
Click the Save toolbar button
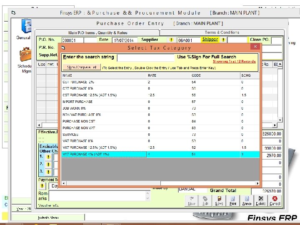click(x=219, y=201)
